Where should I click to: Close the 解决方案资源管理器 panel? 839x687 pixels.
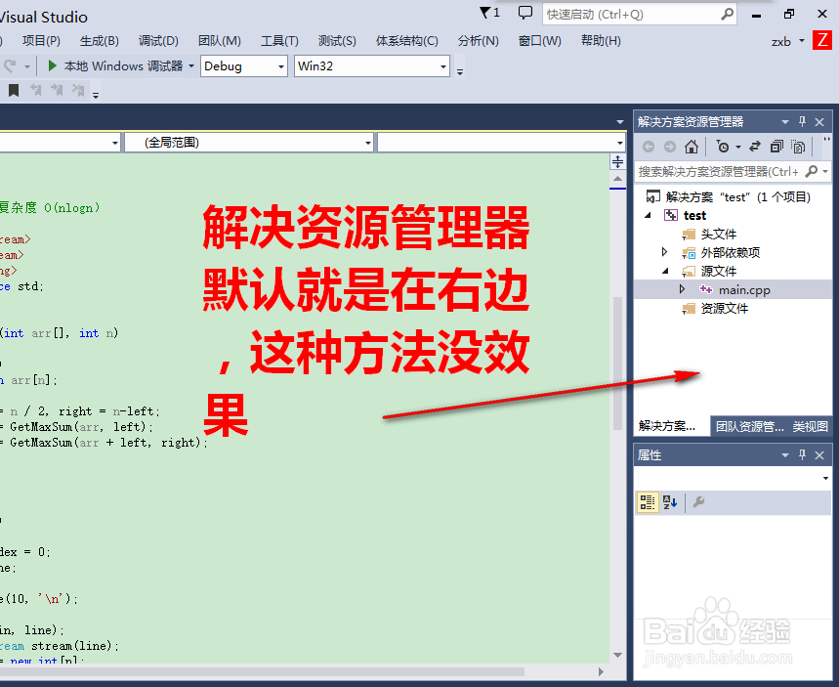[x=819, y=122]
